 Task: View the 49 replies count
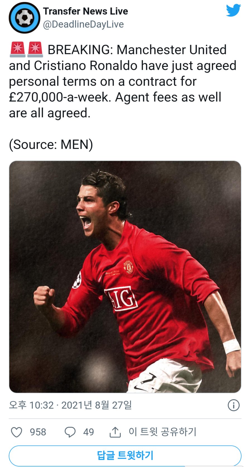pyautogui.click(x=88, y=432)
